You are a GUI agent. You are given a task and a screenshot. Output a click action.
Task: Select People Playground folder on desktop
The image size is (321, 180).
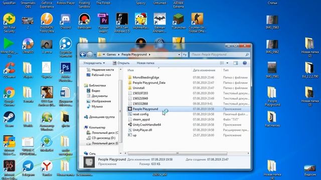(x=272, y=96)
